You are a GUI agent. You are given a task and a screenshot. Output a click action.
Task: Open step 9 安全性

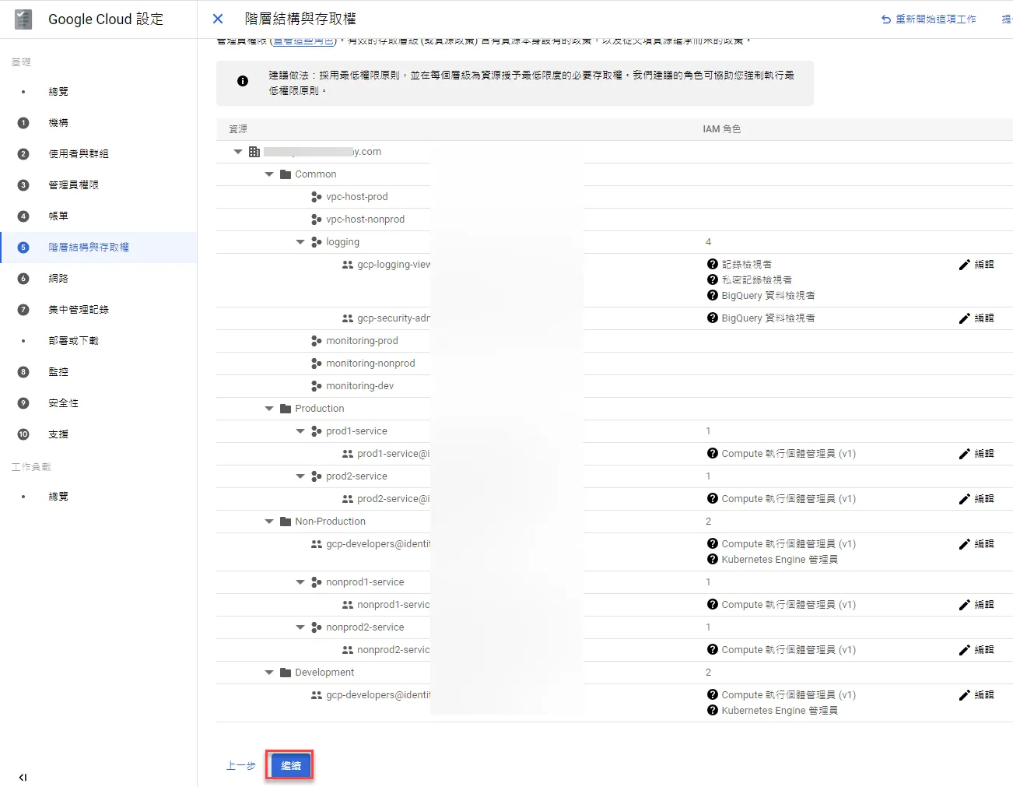point(63,402)
